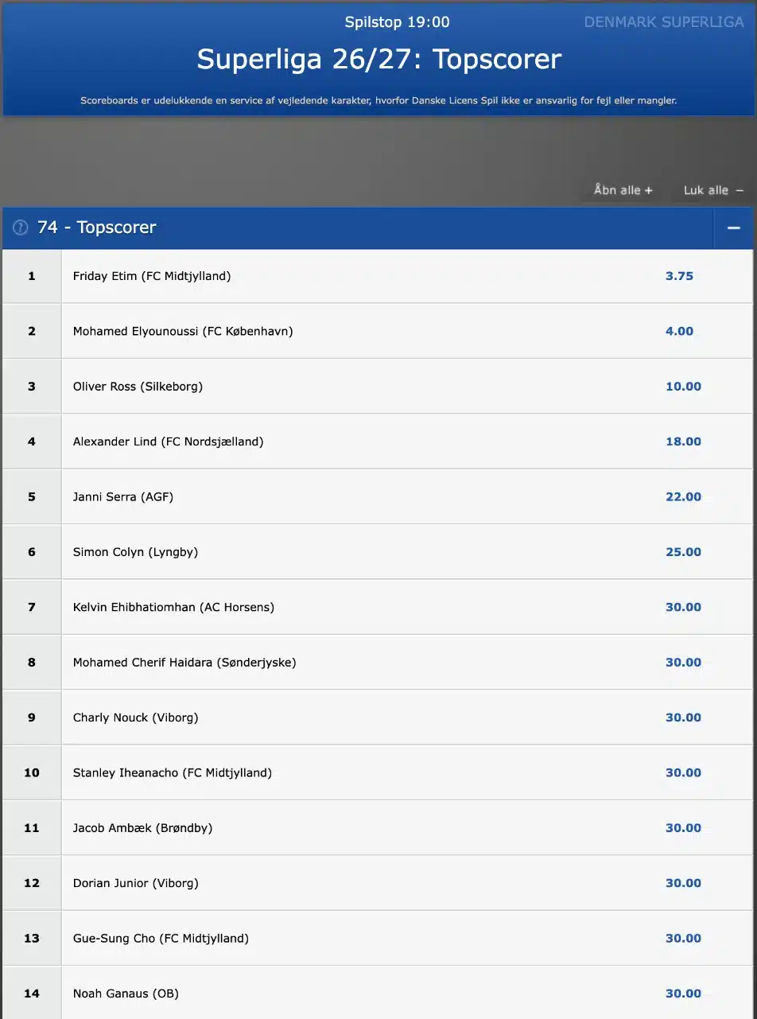Click Mohamed Cherif Haidara (Sønderjyske) name
Image resolution: width=757 pixels, height=1019 pixels.
point(184,662)
